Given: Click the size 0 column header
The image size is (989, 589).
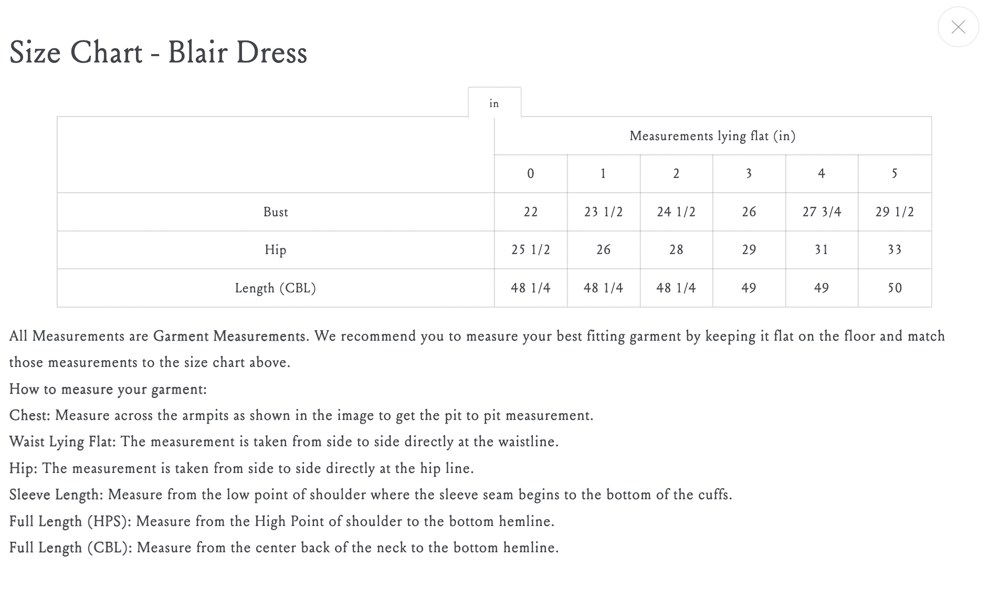Looking at the screenshot, I should (531, 174).
